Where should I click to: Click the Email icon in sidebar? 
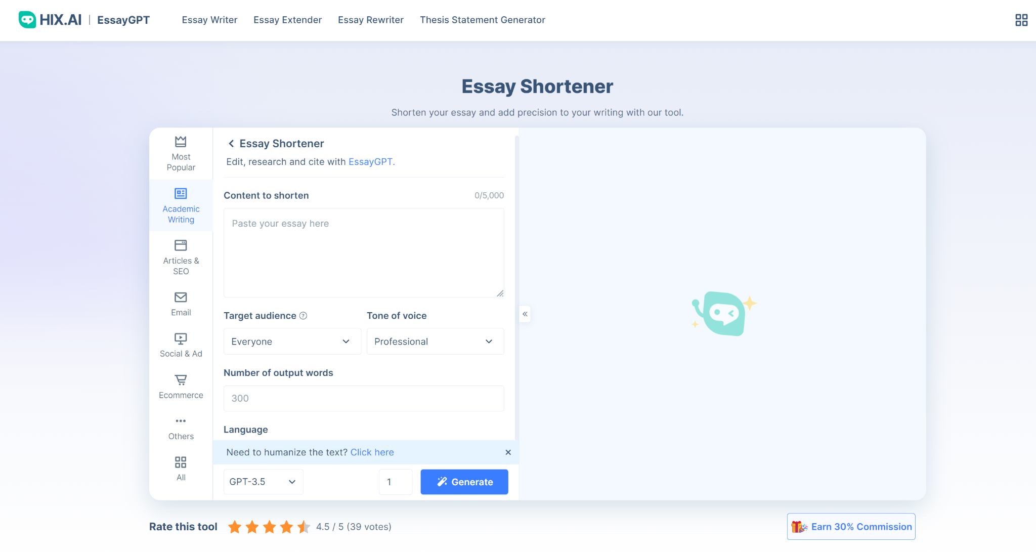coord(180,297)
